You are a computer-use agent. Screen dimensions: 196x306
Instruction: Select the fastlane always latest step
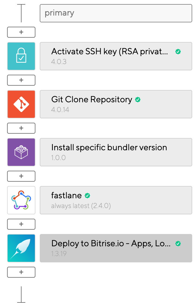click(x=116, y=200)
